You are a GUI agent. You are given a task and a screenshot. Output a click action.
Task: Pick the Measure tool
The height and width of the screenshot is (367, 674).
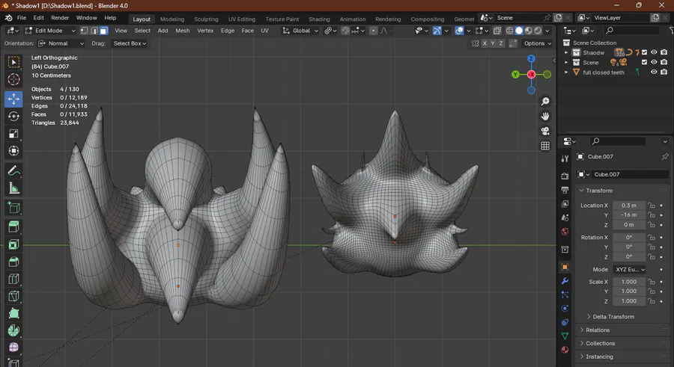click(13, 189)
